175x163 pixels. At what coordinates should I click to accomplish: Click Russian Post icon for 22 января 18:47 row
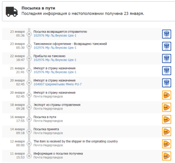click(167, 58)
